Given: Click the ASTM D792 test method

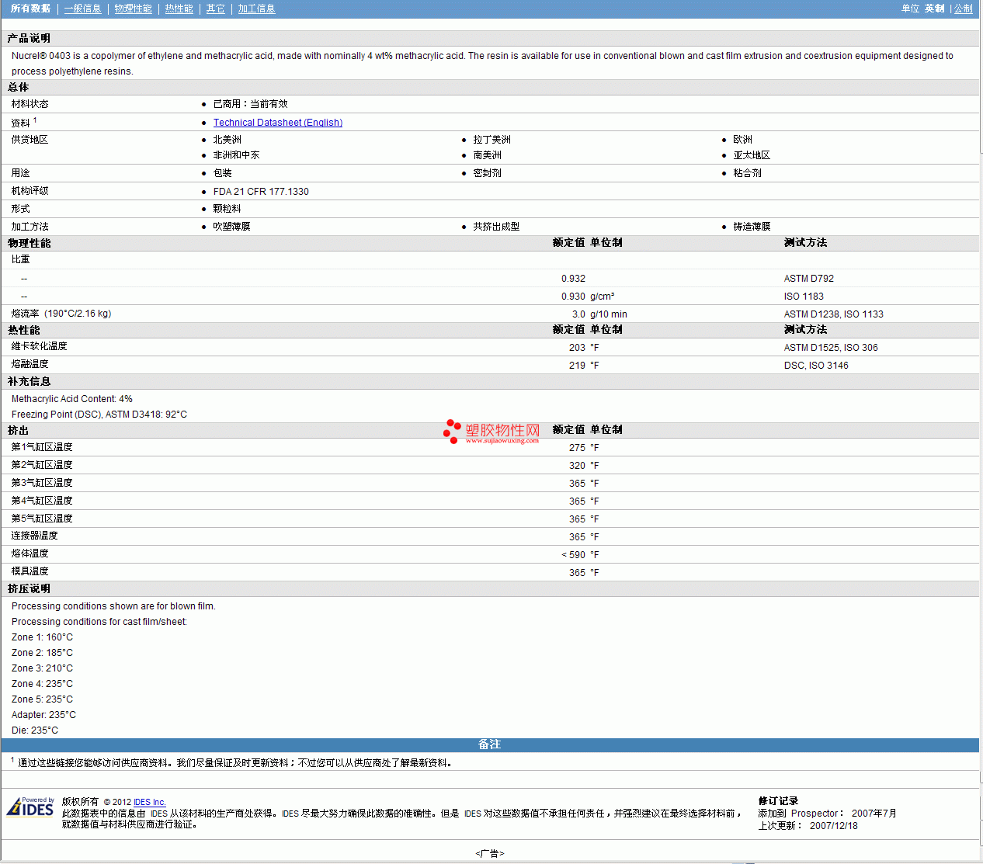Looking at the screenshot, I should pyautogui.click(x=808, y=279).
